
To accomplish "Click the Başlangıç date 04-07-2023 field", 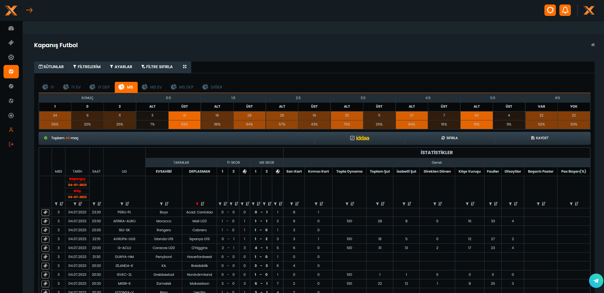I will pos(77,185).
